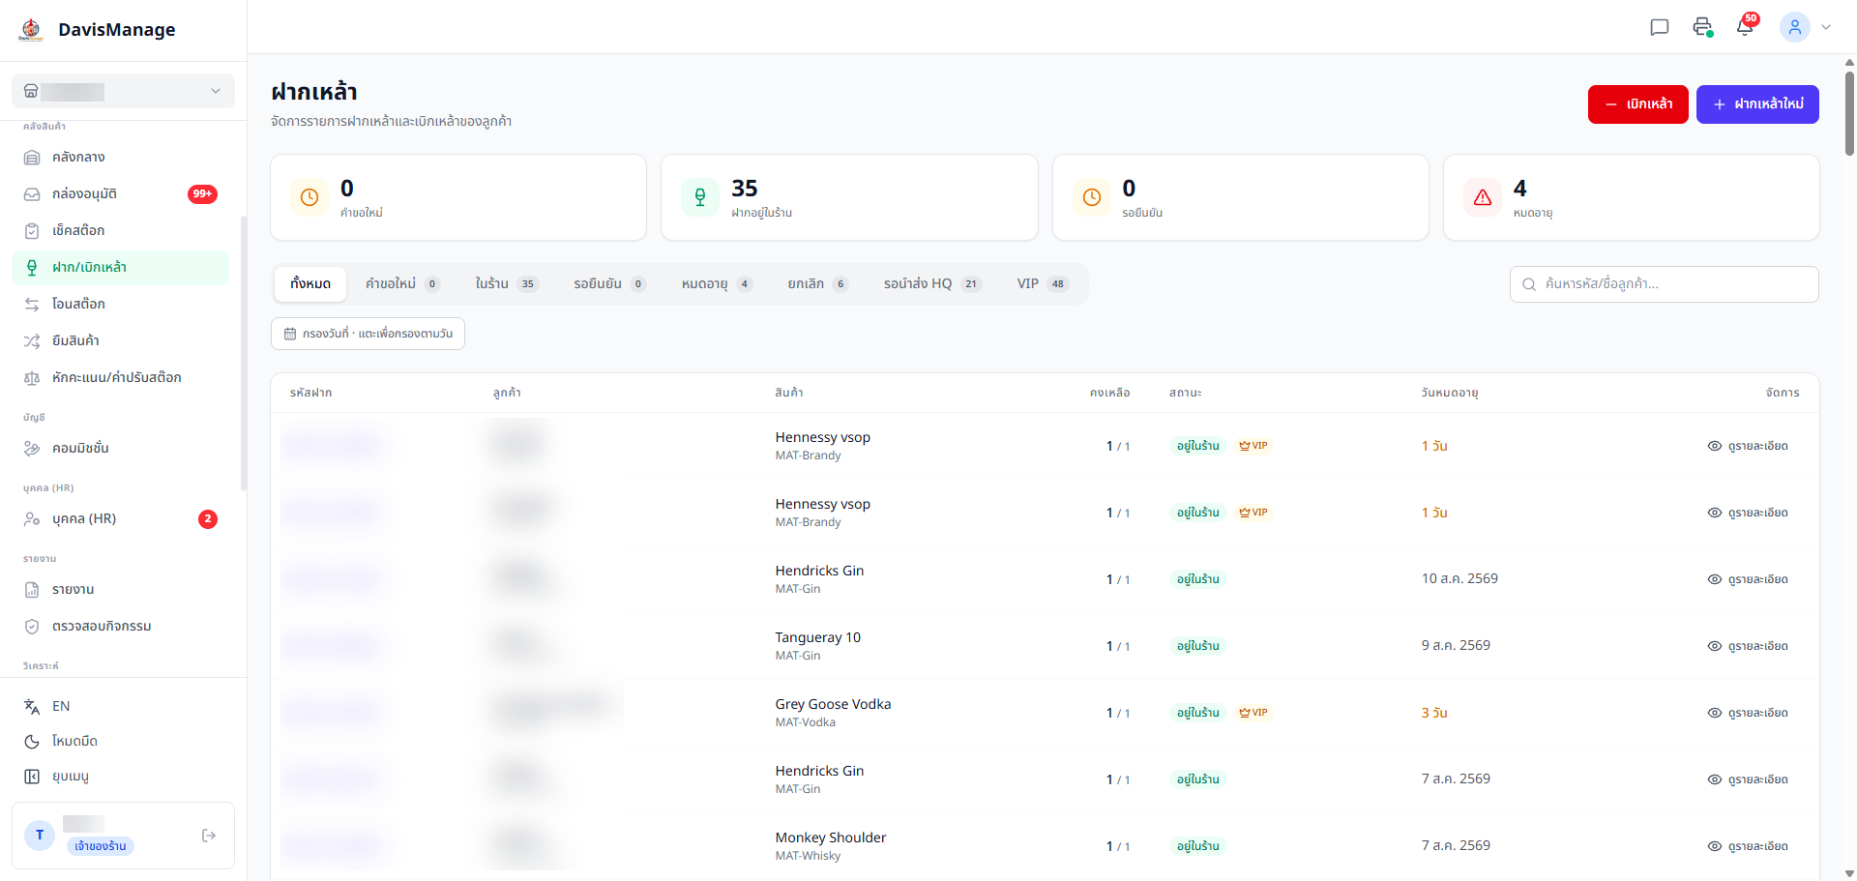Select the ในร้าน tab

tap(506, 283)
